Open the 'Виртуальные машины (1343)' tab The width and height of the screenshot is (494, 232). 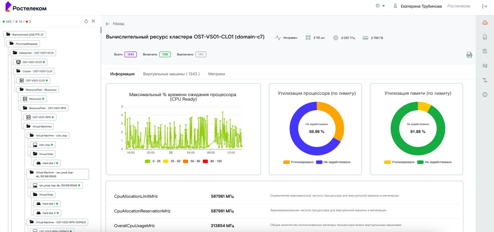click(171, 74)
